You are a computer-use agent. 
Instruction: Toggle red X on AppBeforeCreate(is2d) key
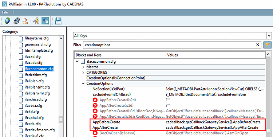coord(95,100)
